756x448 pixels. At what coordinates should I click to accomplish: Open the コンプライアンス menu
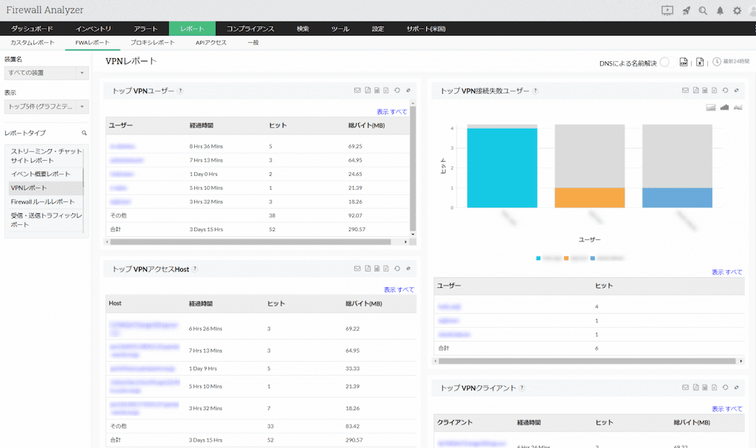250,29
